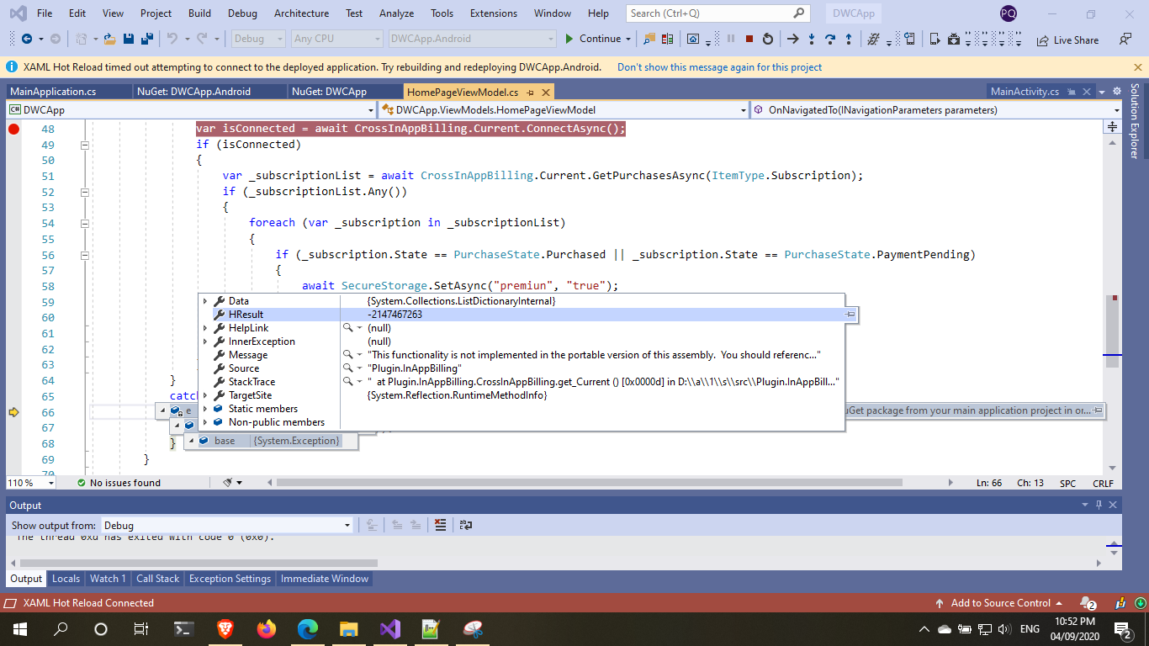The width and height of the screenshot is (1149, 646).
Task: Expand the InnerException property node
Action: [205, 342]
